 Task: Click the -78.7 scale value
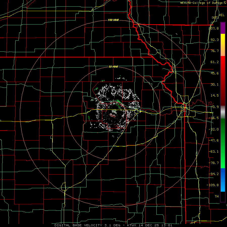(214, 163)
